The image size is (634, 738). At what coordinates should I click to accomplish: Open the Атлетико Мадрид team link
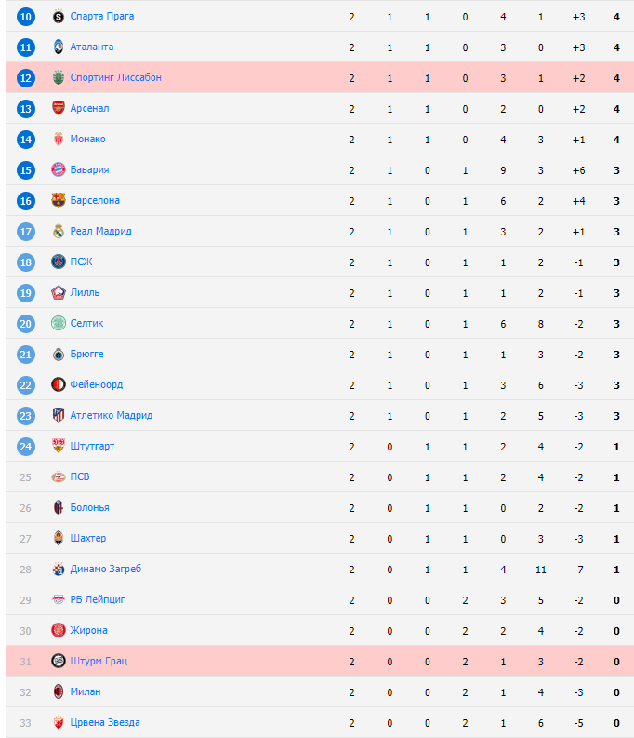111,416
